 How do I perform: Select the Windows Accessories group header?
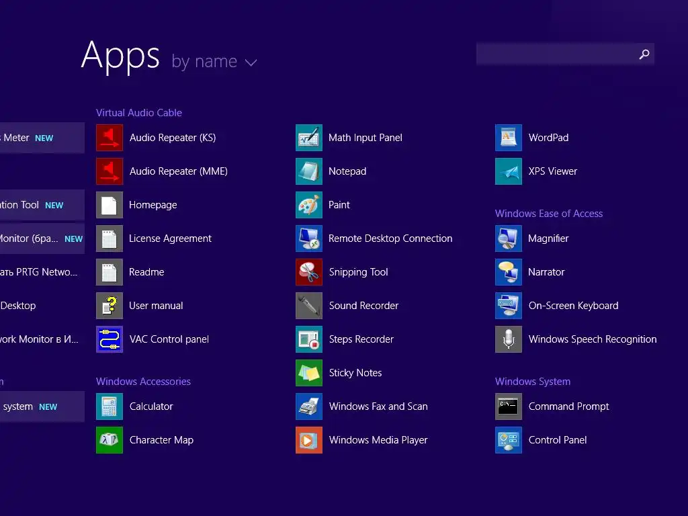[x=144, y=382]
